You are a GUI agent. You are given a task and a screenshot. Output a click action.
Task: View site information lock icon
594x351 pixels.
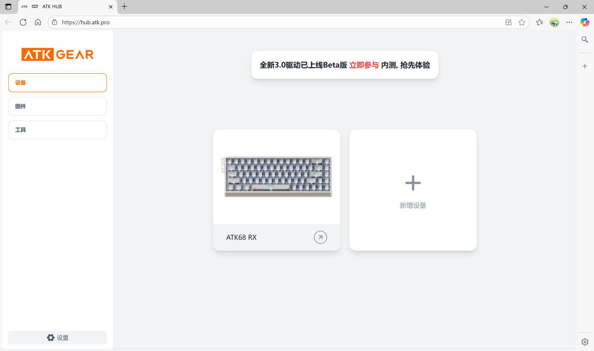(x=55, y=22)
